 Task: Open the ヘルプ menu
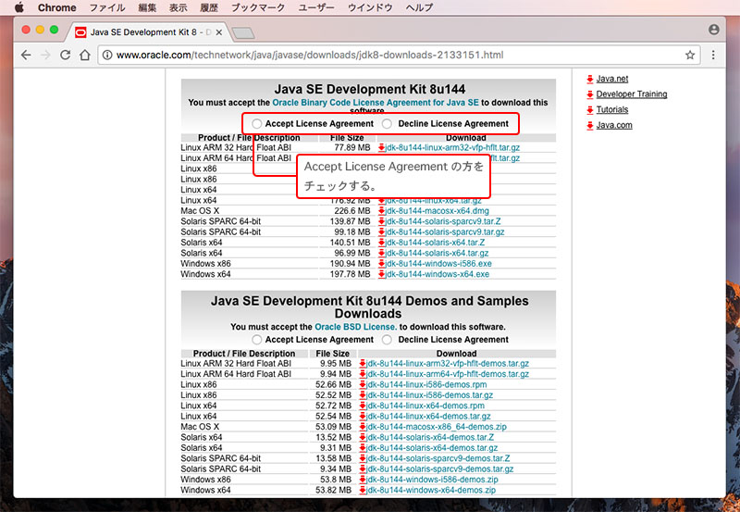[x=419, y=7]
